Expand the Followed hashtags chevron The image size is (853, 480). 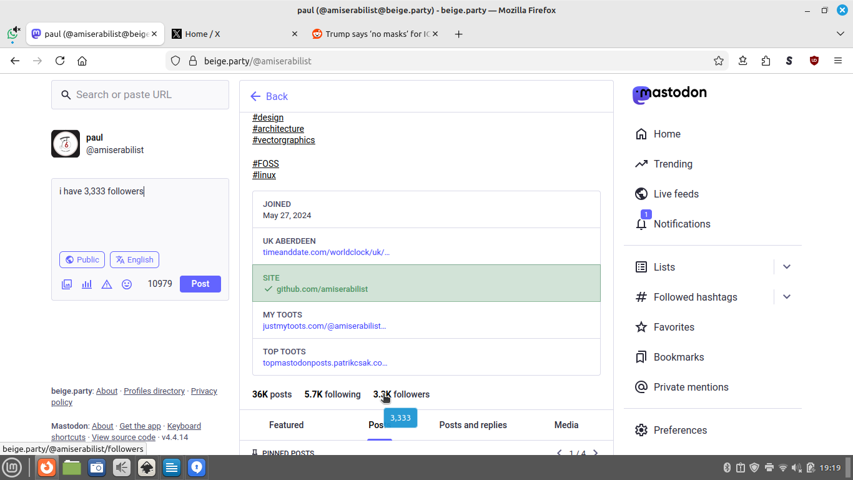tap(787, 297)
